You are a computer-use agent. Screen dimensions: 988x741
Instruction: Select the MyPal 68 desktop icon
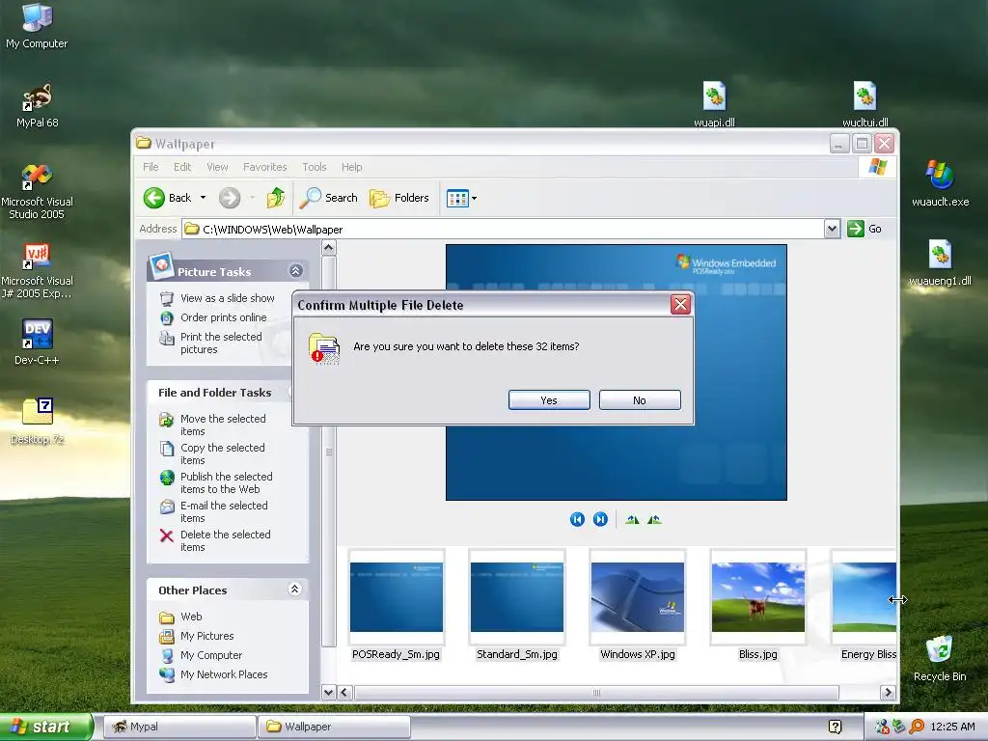(x=38, y=105)
